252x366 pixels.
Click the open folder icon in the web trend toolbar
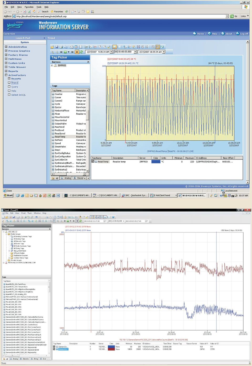52,47
